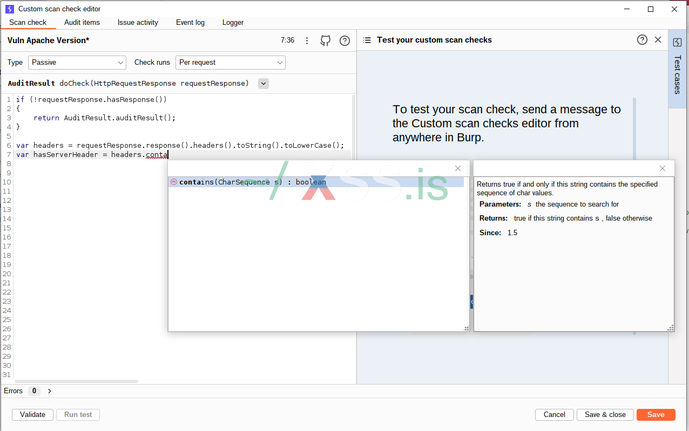Screen dimensions: 689x431
Task: Open the kebab menu next to Vuln Apache Version
Action: 307,40
